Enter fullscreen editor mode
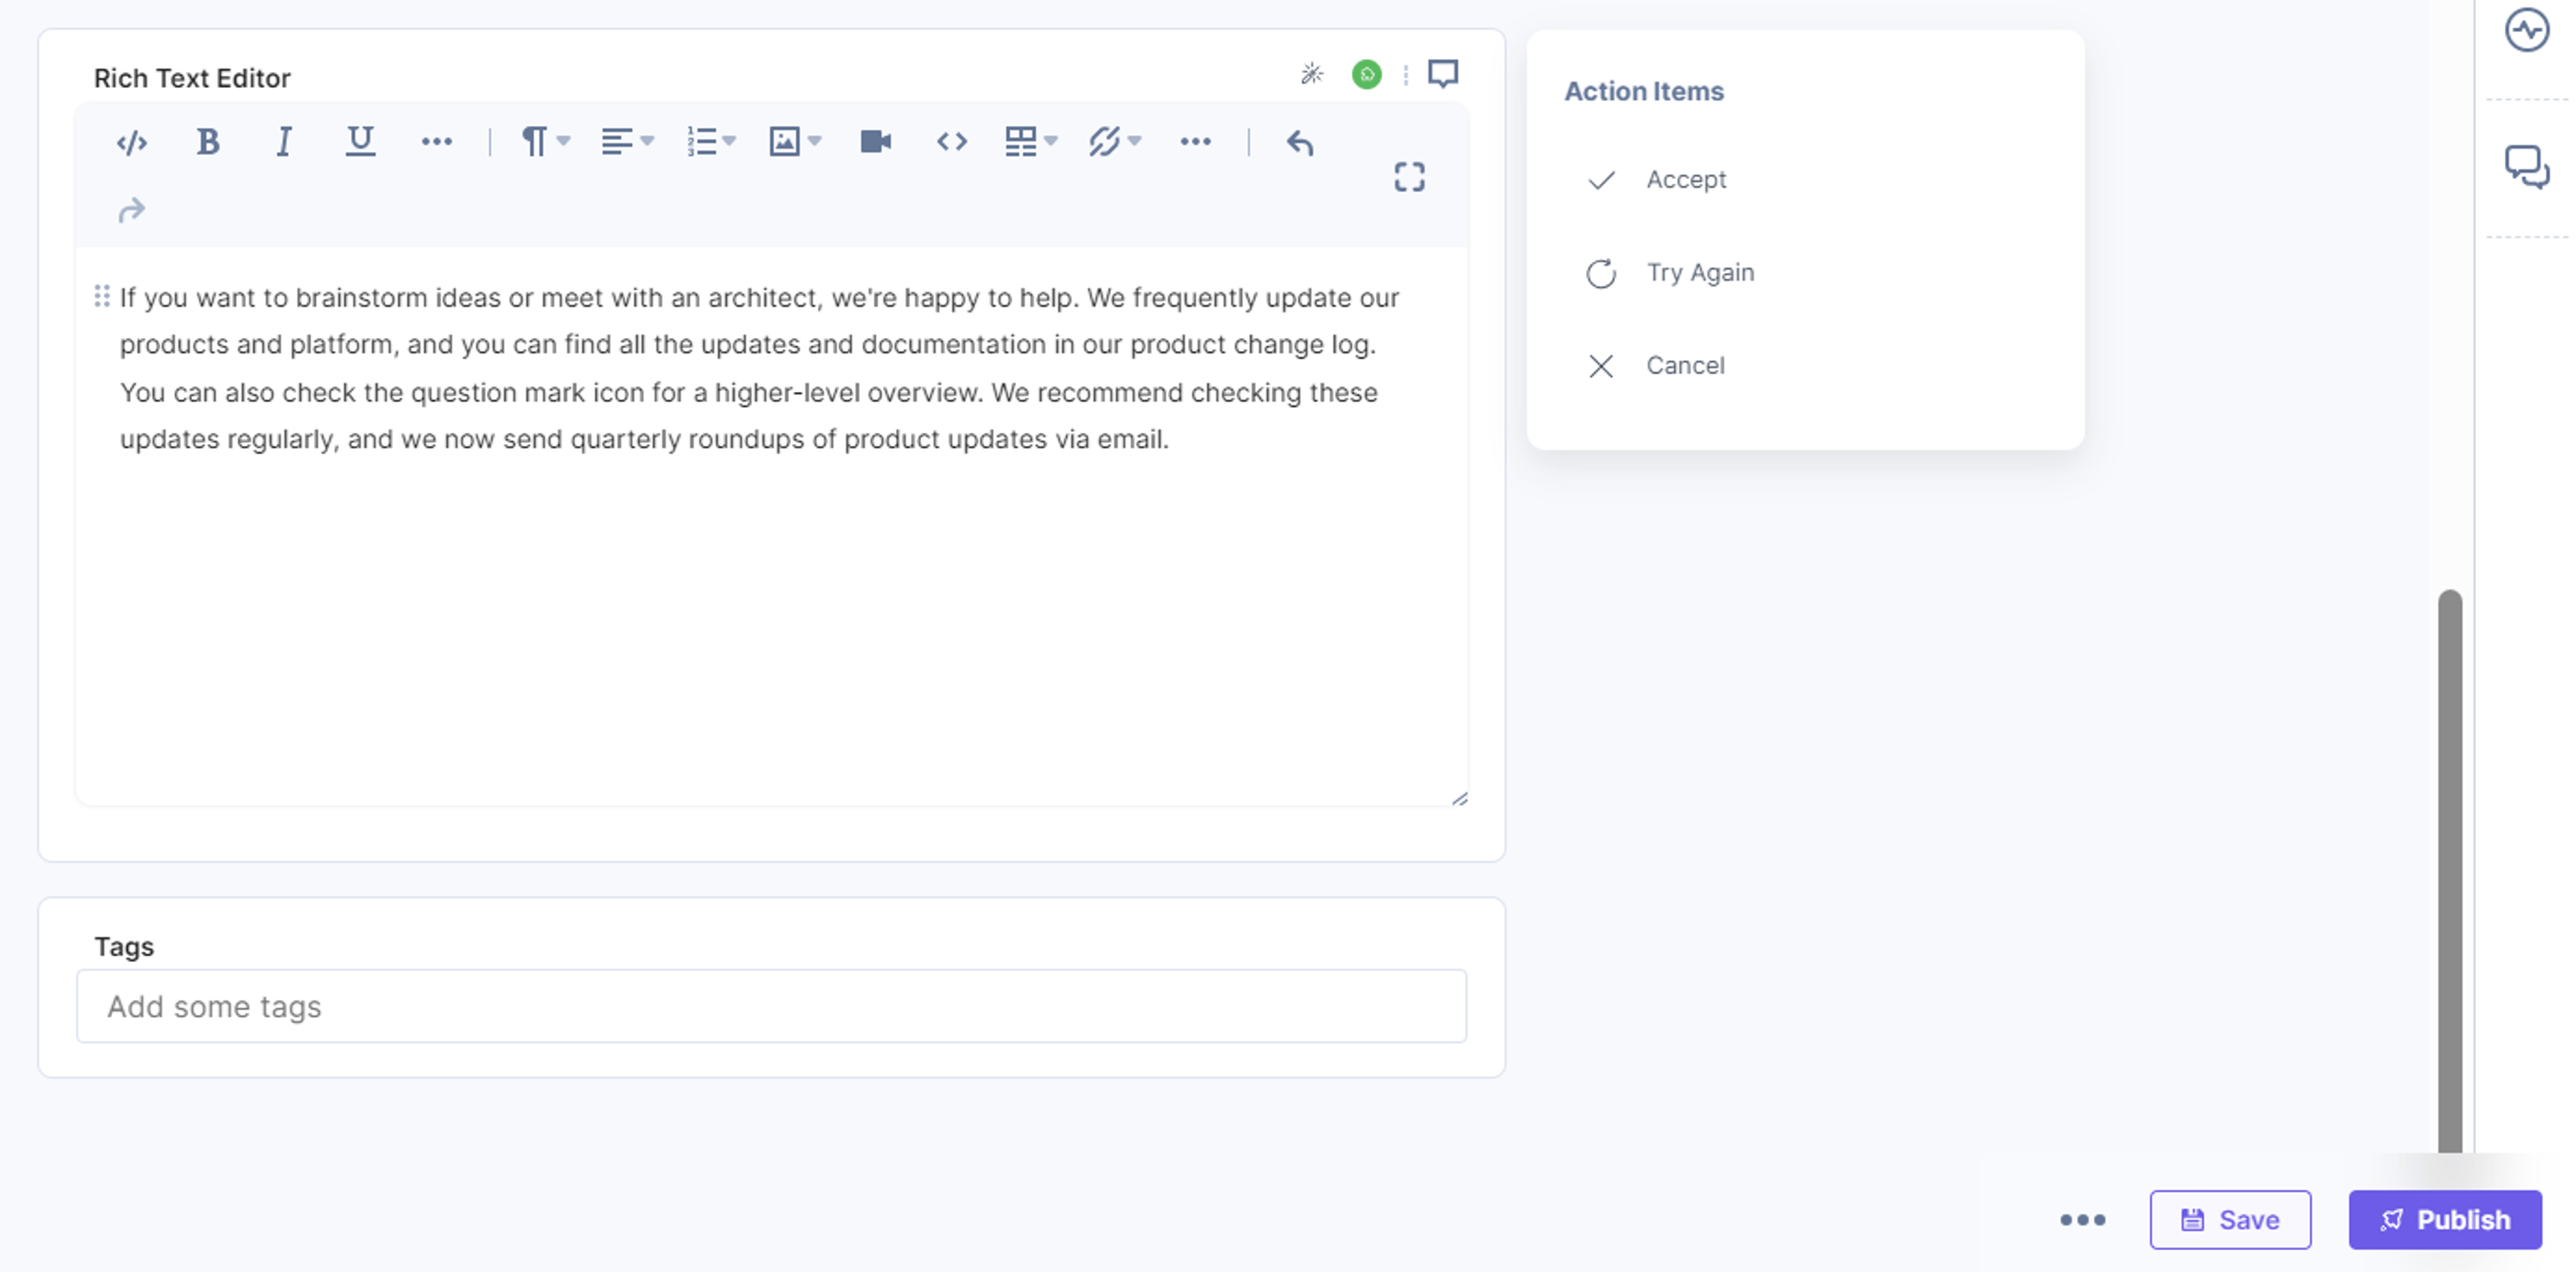This screenshot has height=1272, width=2576. (x=1409, y=177)
